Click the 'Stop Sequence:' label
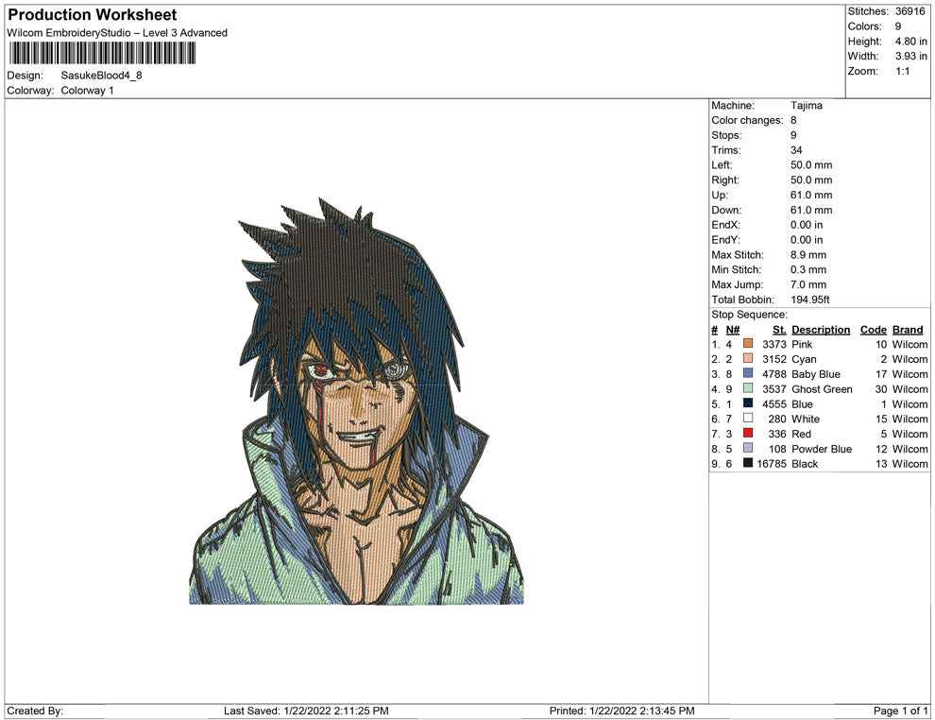Image resolution: width=935 pixels, height=720 pixels. 749,315
